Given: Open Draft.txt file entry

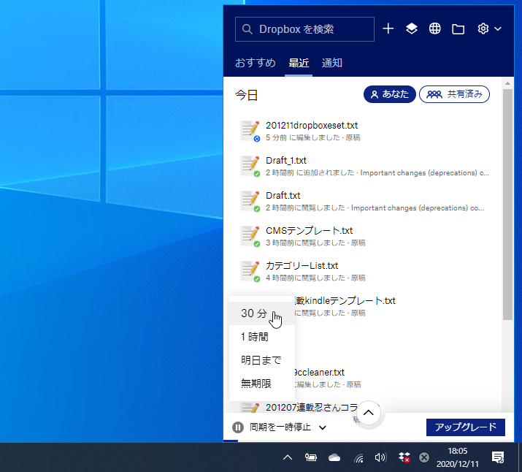Looking at the screenshot, I should point(364,201).
